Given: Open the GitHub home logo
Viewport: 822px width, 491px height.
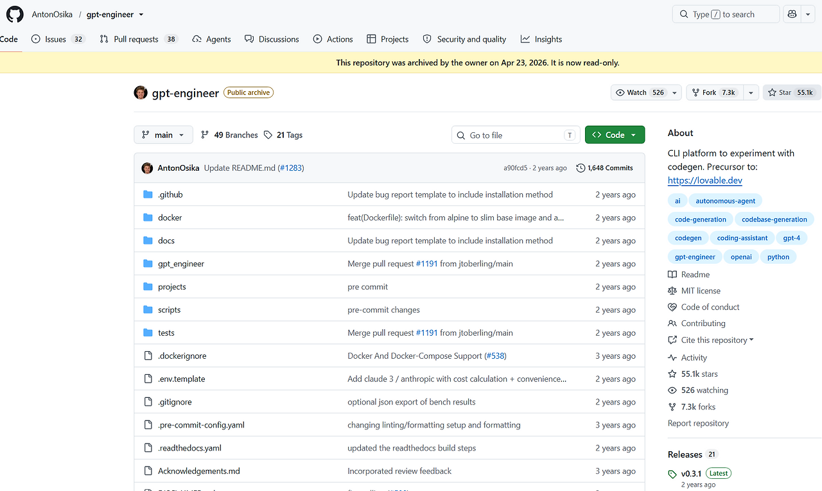Looking at the screenshot, I should (15, 14).
